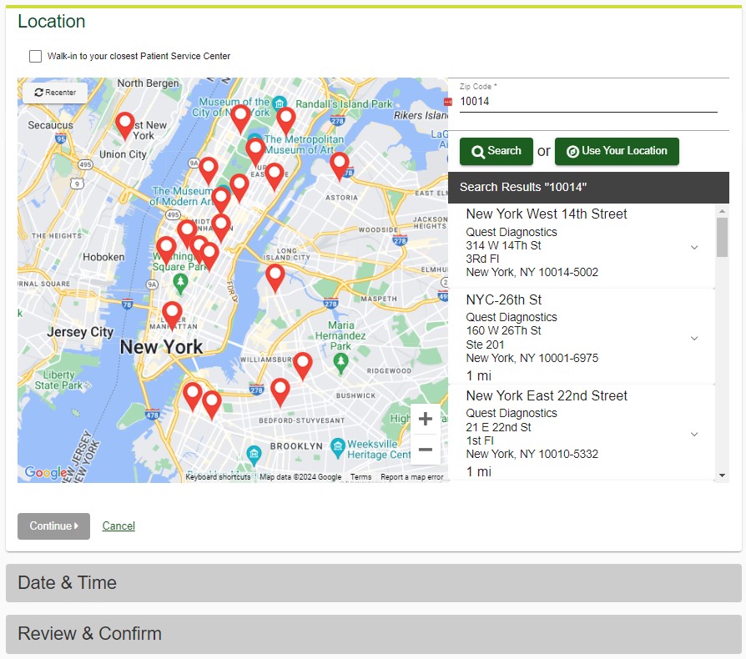This screenshot has height=659, width=746.
Task: Click the results list scrollbar thumb
Action: (722, 237)
